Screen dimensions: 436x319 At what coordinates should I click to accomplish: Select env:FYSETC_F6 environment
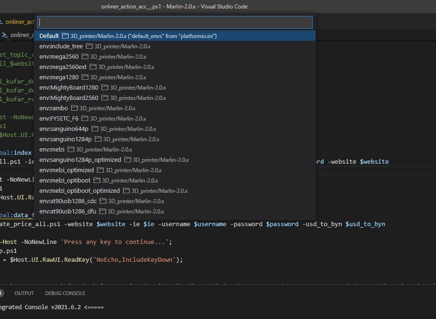click(175, 118)
